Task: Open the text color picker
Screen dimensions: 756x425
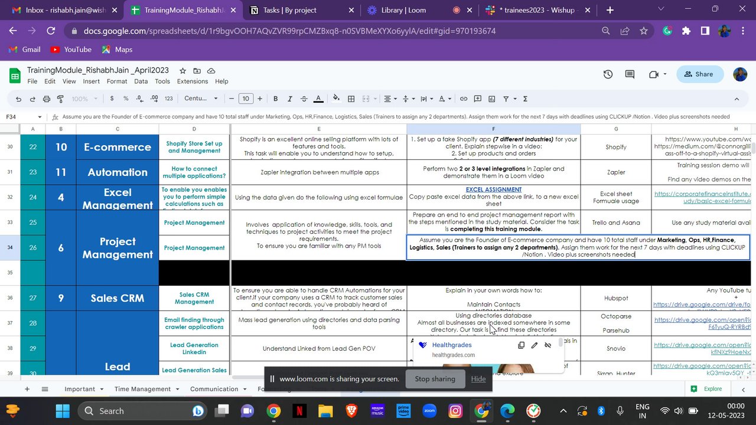Action: pos(318,99)
